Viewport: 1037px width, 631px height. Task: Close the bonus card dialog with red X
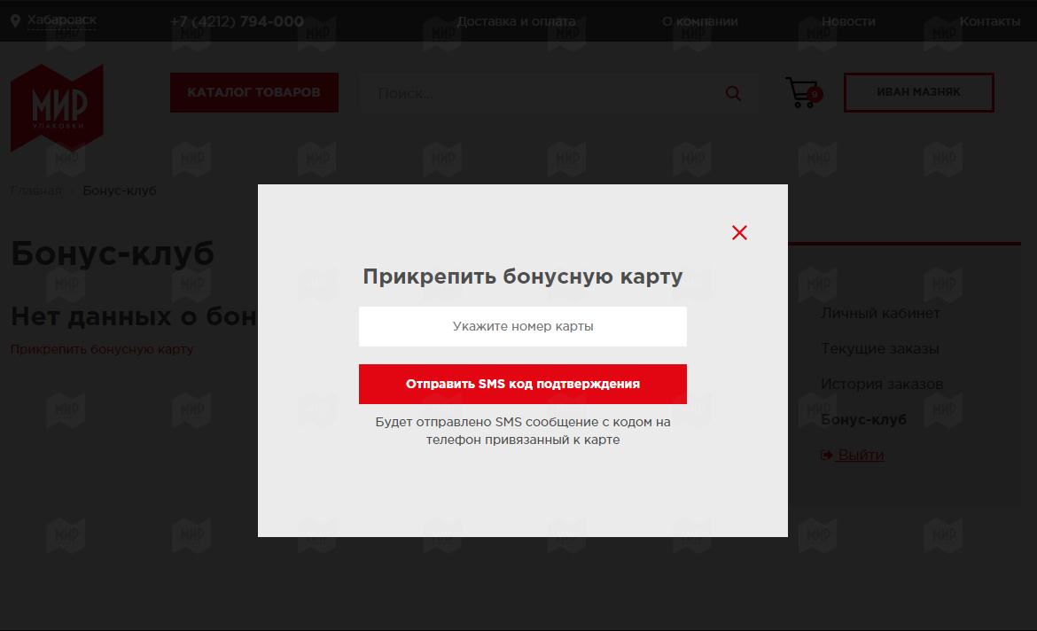(739, 233)
